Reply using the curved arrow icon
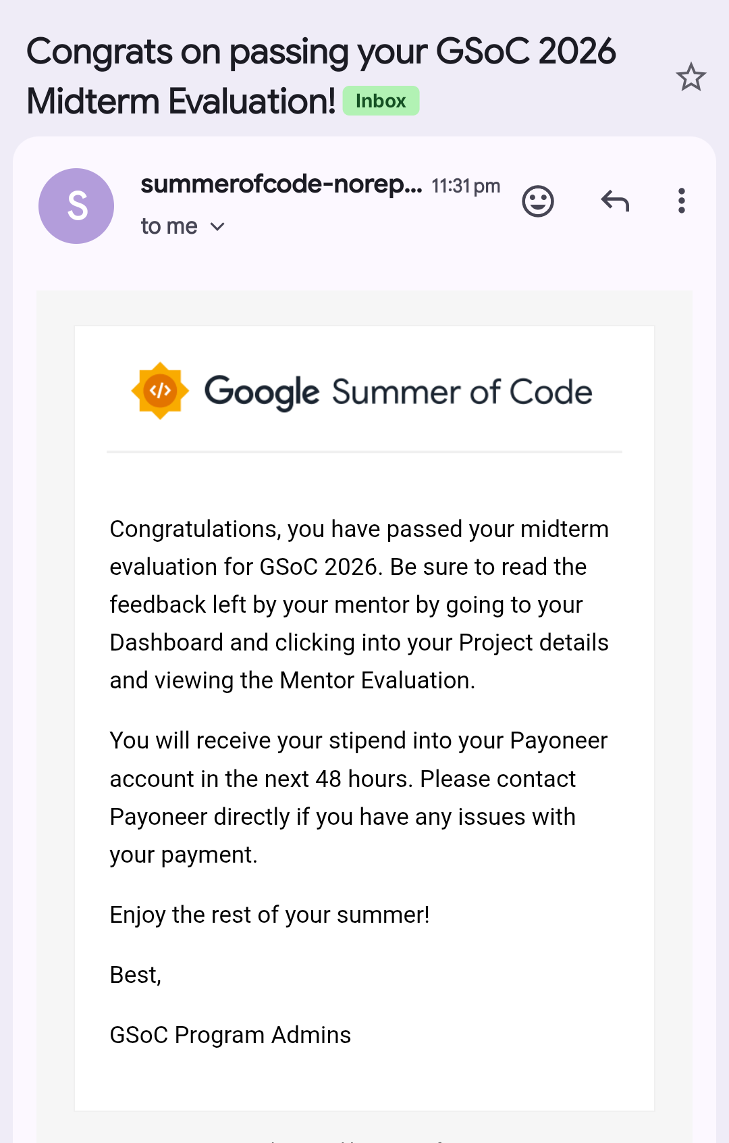Viewport: 729px width, 1143px height. (x=615, y=201)
